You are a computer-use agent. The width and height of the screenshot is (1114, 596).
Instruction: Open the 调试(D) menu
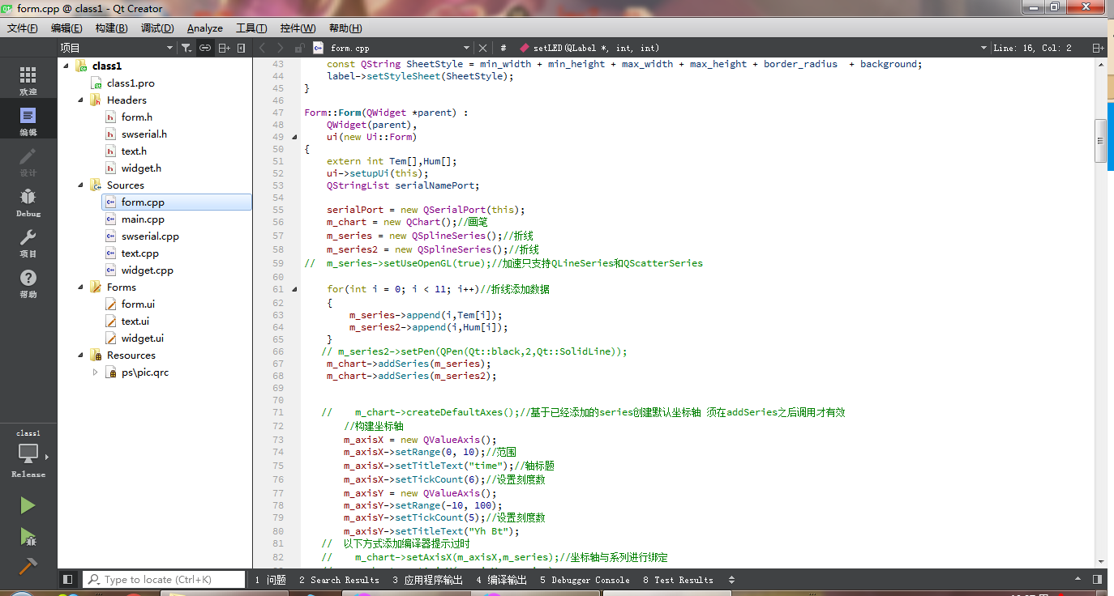157,28
